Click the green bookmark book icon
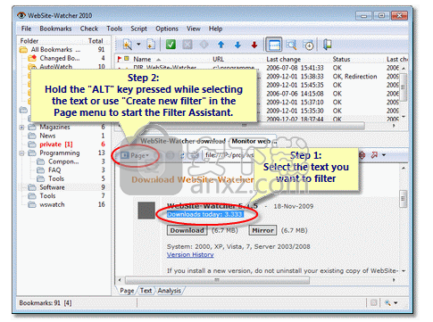433x322 pixels. coord(328,45)
